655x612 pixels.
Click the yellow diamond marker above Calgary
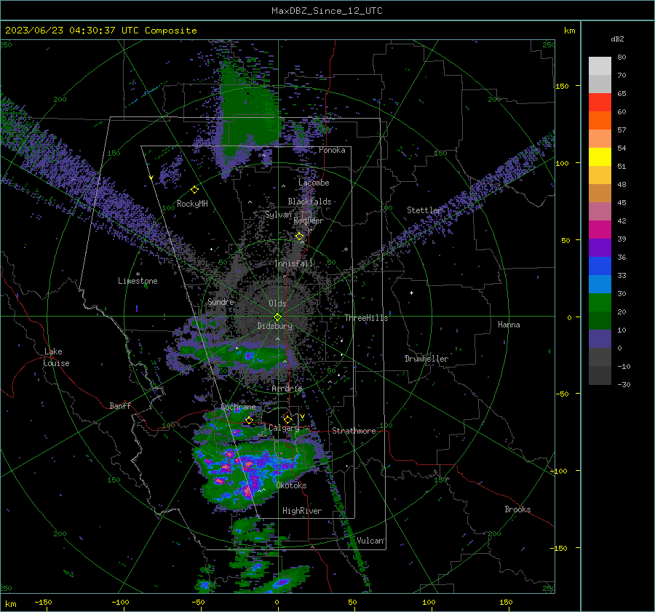pos(287,419)
